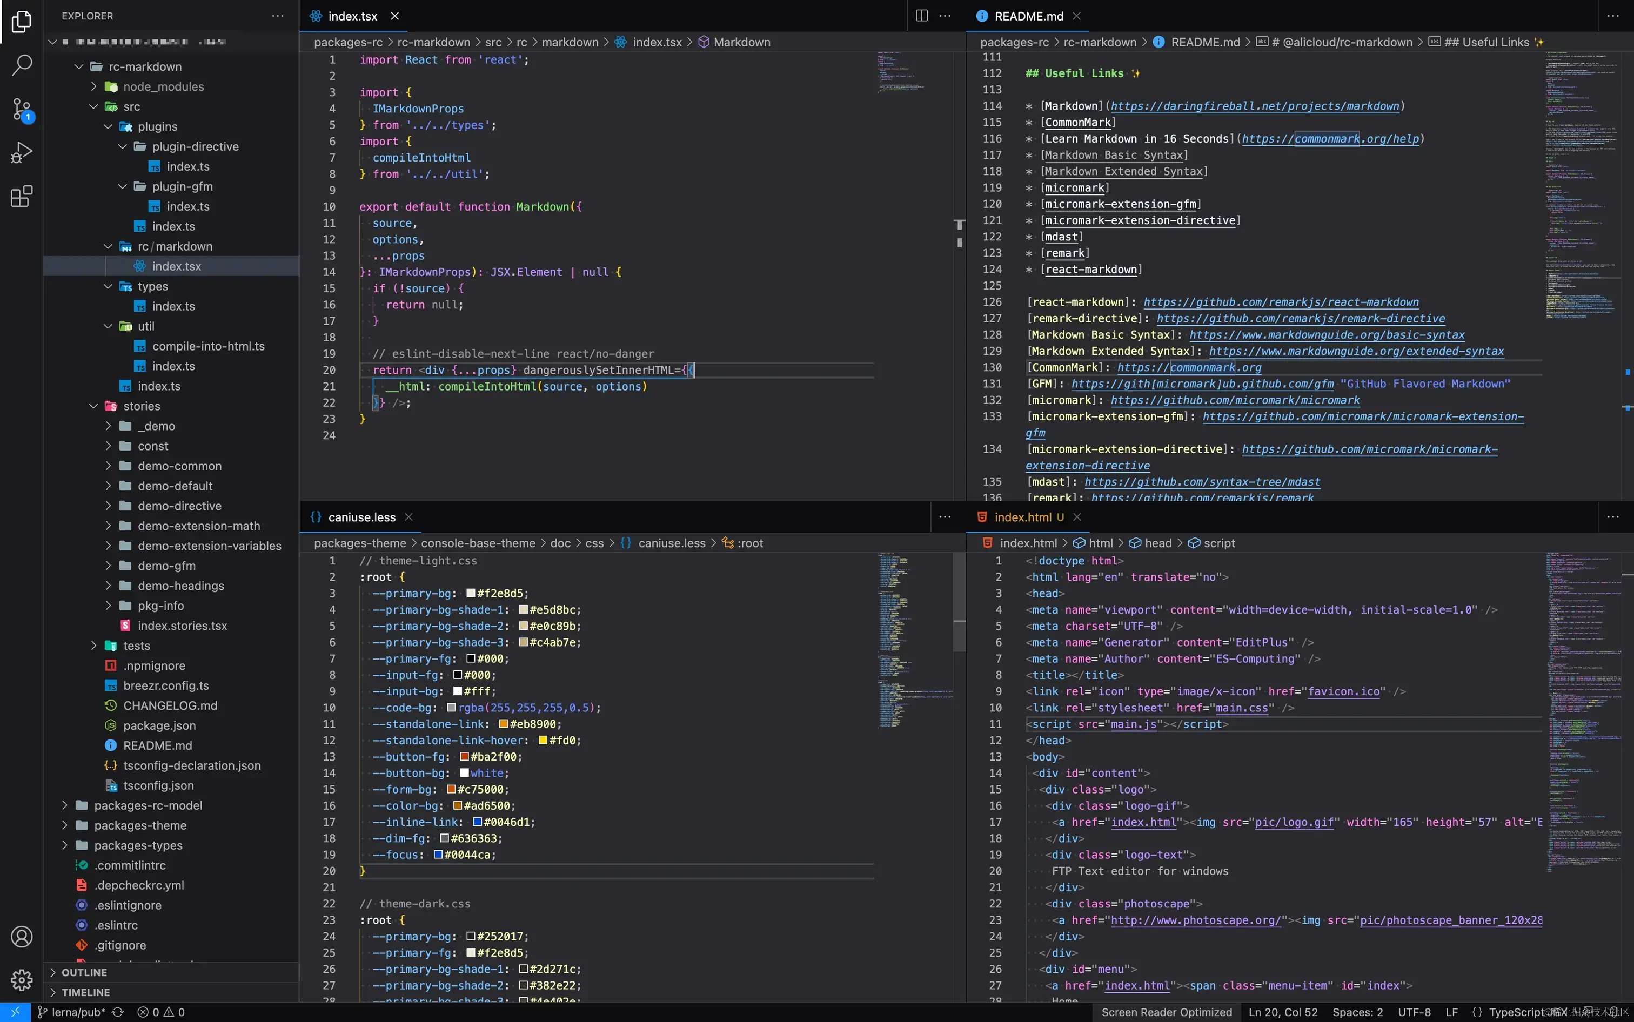Click the synchronize changes icon in status bar
The width and height of the screenshot is (1634, 1022).
[118, 1012]
